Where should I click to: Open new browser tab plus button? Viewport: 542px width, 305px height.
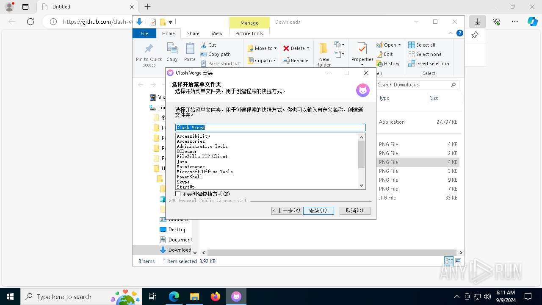point(147,7)
